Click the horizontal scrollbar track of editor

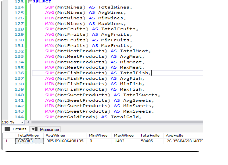tap(117, 122)
